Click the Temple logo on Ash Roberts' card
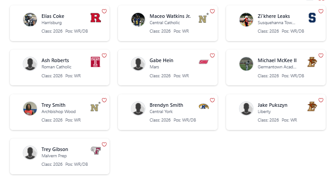The height and width of the screenshot is (189, 336). 95,63
